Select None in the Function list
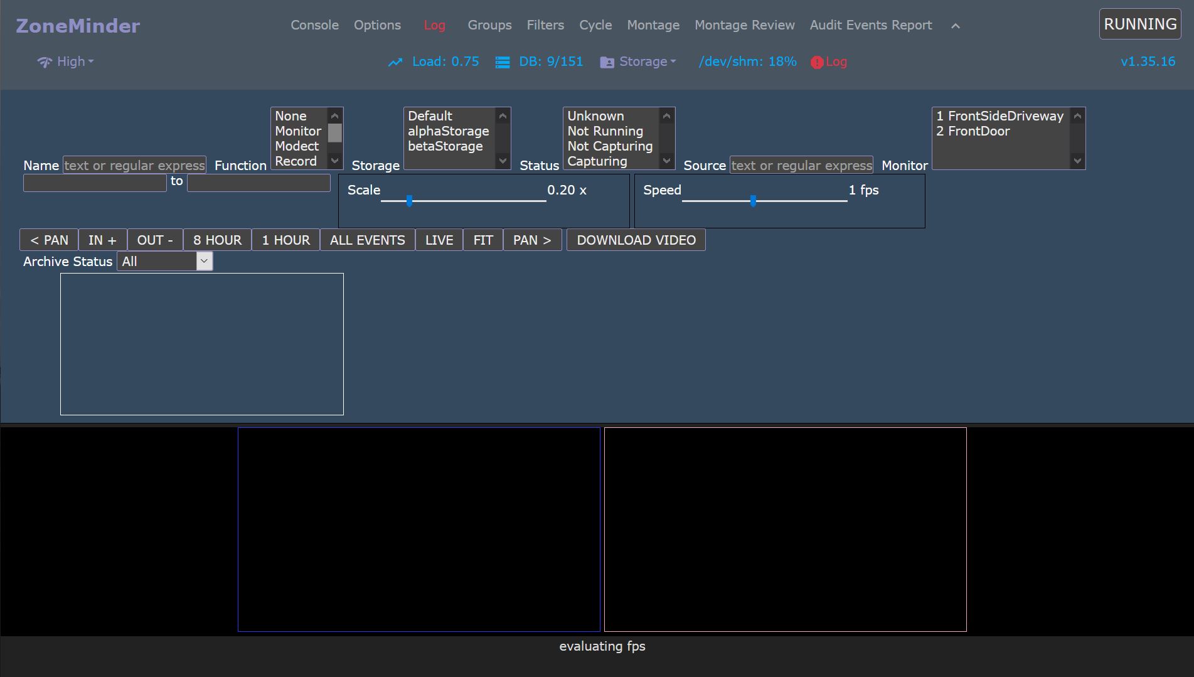The width and height of the screenshot is (1194, 677). [299, 116]
